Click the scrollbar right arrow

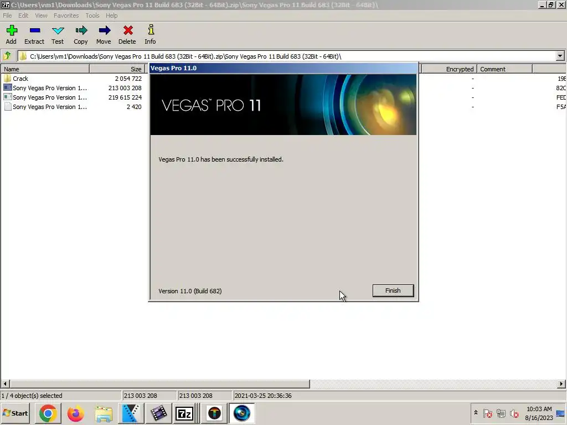(561, 384)
